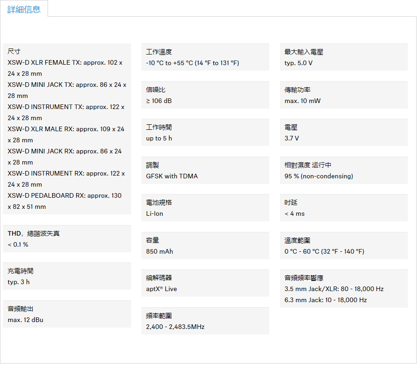Click the 工作時間 label
Viewport: 418px width, 365px height.
click(159, 128)
